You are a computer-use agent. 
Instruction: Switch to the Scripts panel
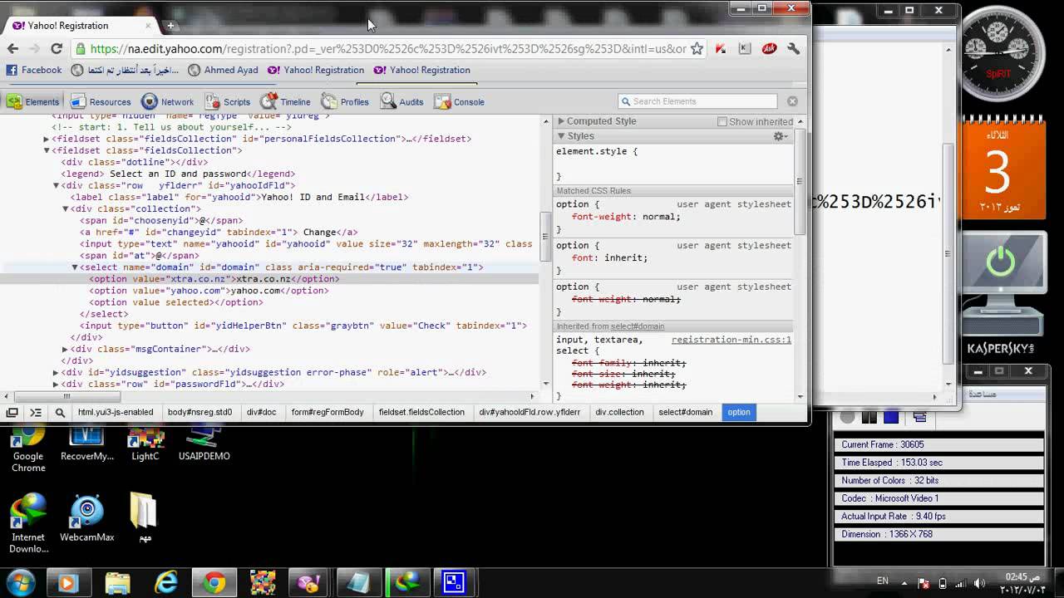coord(227,101)
